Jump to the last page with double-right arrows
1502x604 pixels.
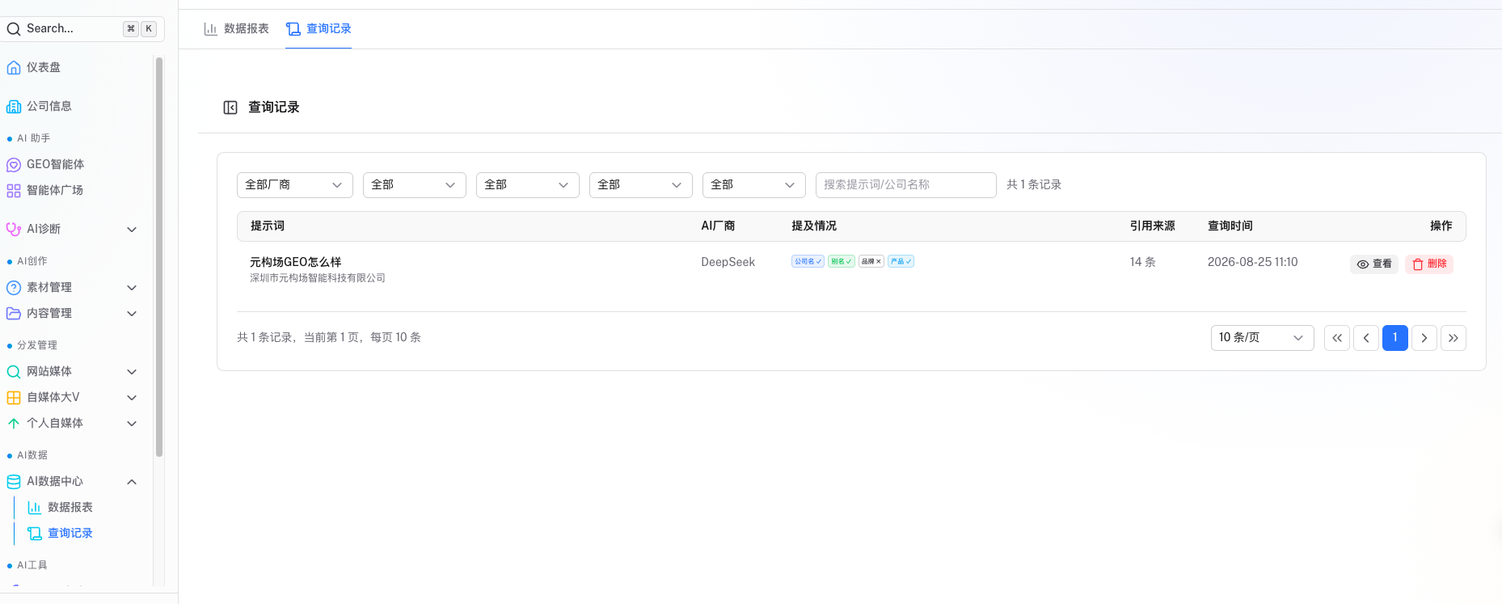(x=1453, y=338)
